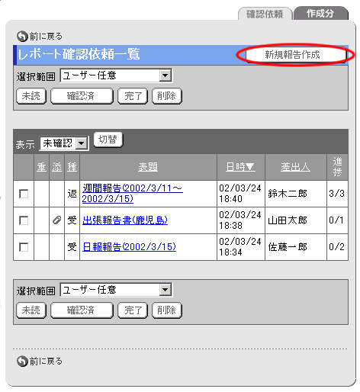Click the top 未読 button

pos(31,96)
